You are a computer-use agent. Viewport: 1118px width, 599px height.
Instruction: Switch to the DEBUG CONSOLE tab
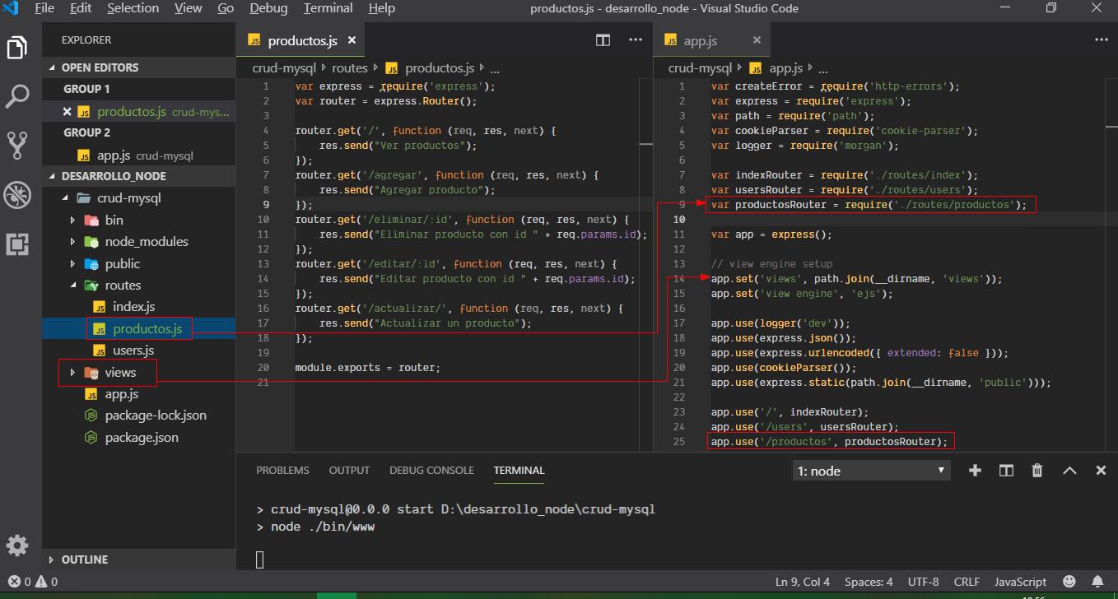[x=431, y=470]
